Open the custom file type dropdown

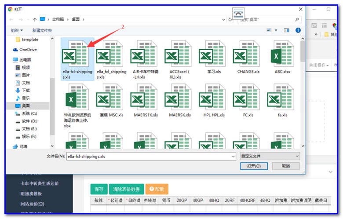pos(270,156)
